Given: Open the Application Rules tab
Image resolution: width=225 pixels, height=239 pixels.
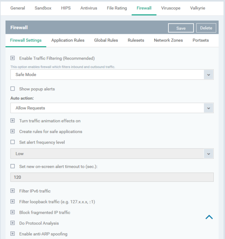Looking at the screenshot, I should click(68, 40).
